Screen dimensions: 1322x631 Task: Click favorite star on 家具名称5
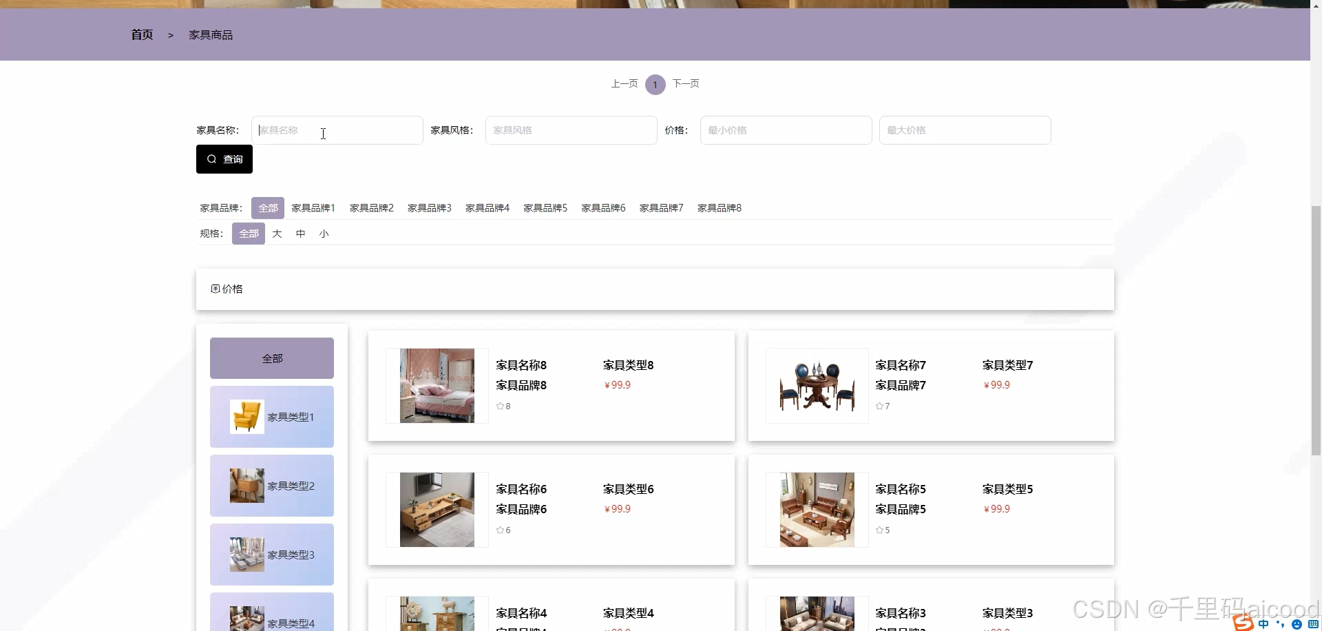point(880,530)
